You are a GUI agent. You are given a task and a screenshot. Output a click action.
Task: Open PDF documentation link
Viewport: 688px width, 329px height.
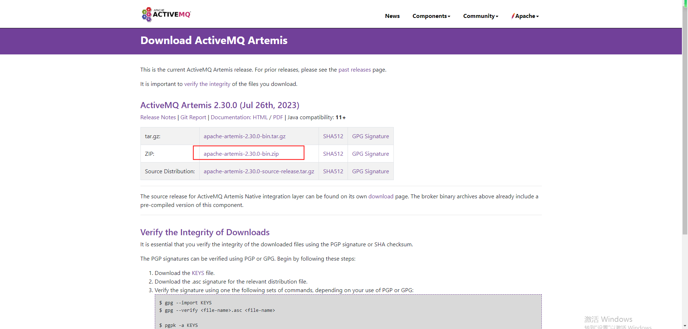click(278, 117)
